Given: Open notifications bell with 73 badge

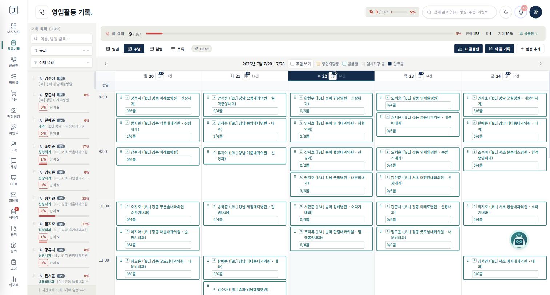Looking at the screenshot, I should pos(521,12).
